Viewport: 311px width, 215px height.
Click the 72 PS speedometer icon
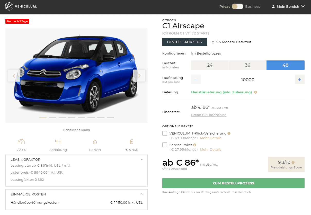[x=21, y=142]
